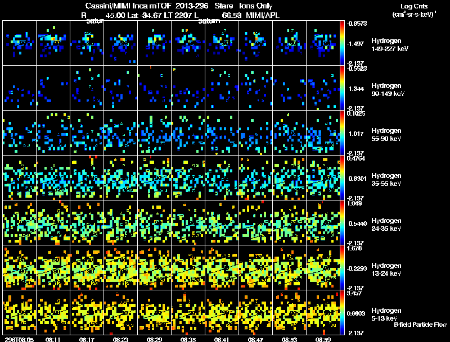Click the '-1.497' colorbar midpoint value
This screenshot has width=450, height=342.
coord(355,44)
